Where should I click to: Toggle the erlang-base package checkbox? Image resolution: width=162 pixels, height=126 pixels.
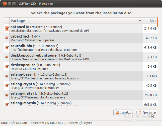(7, 76)
